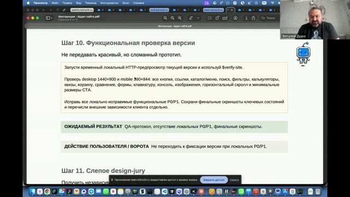Viewport: 350px width, 197px height.
Task: Click the form filling toolbar icon
Action: (x=225, y=18)
